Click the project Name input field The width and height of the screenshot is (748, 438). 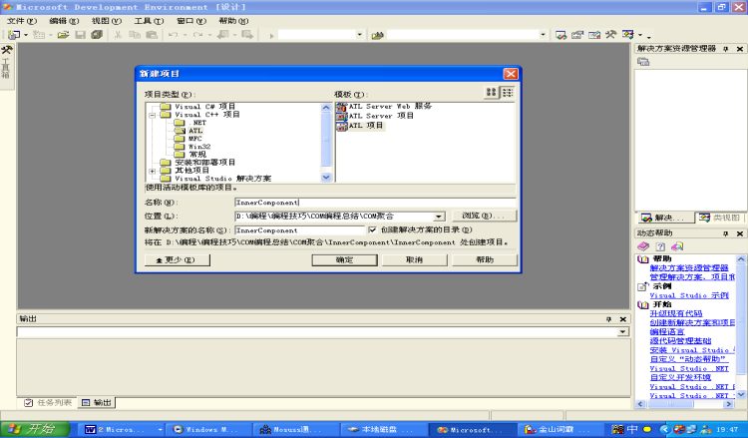point(375,203)
